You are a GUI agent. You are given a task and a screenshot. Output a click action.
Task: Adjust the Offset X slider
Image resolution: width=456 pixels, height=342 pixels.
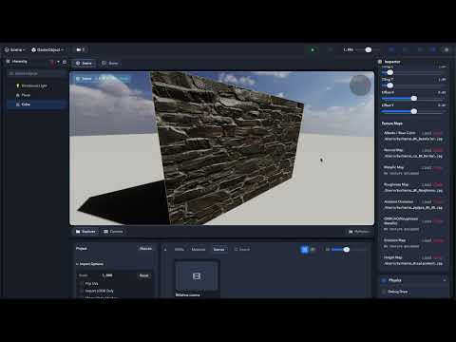pyautogui.click(x=413, y=99)
